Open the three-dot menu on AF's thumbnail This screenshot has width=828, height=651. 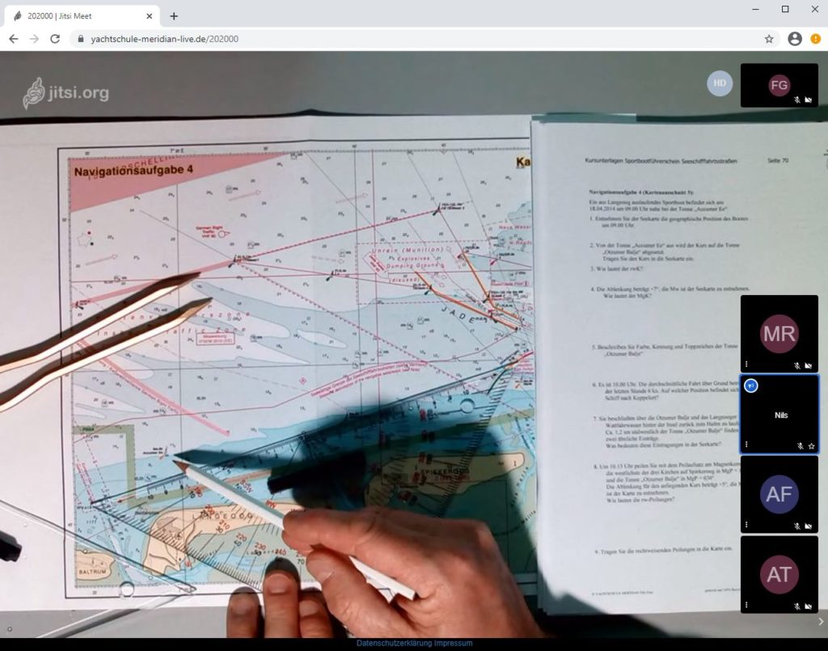(746, 525)
